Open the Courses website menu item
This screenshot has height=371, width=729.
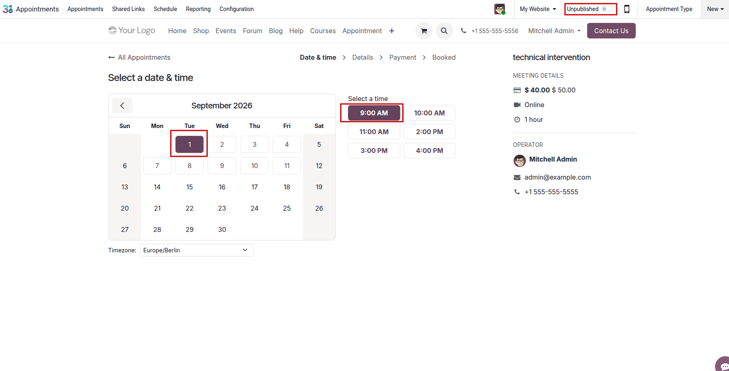click(x=323, y=31)
